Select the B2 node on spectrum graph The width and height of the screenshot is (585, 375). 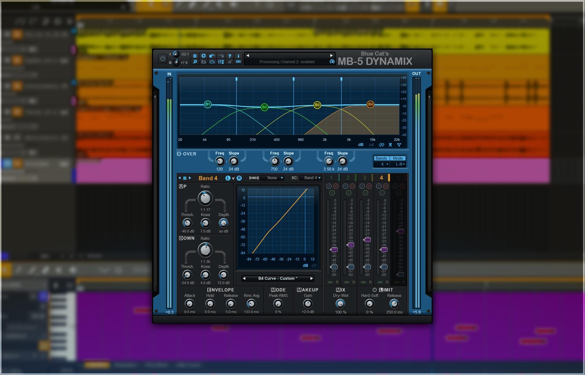coord(264,107)
